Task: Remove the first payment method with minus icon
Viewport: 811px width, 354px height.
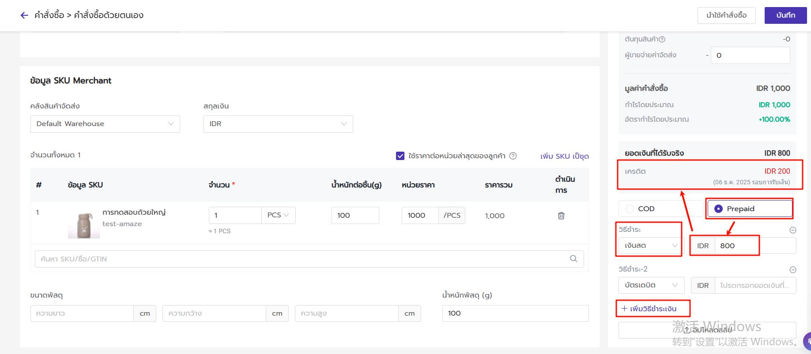Action: pos(793,230)
